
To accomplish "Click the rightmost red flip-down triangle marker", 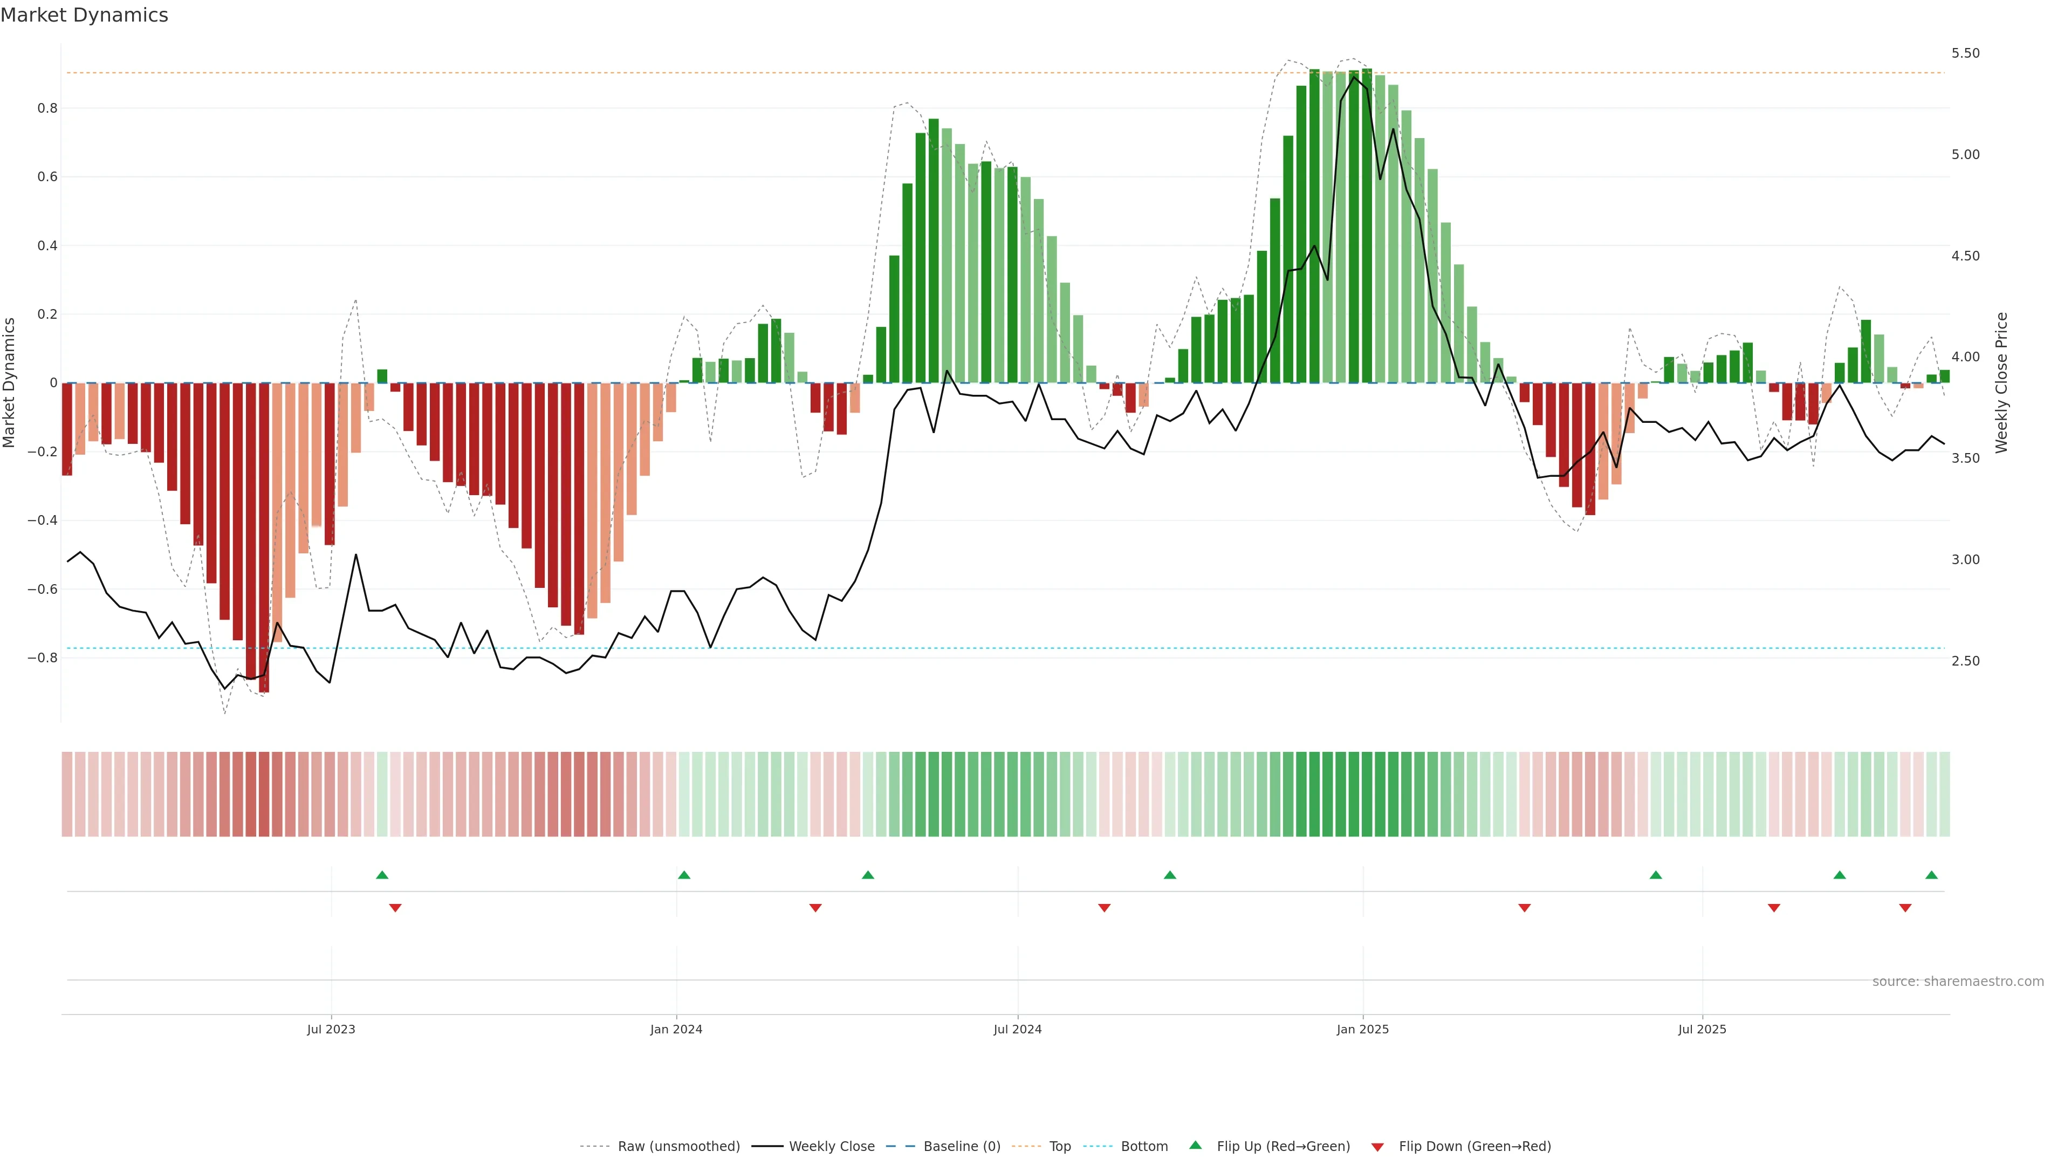I will tap(1904, 908).
